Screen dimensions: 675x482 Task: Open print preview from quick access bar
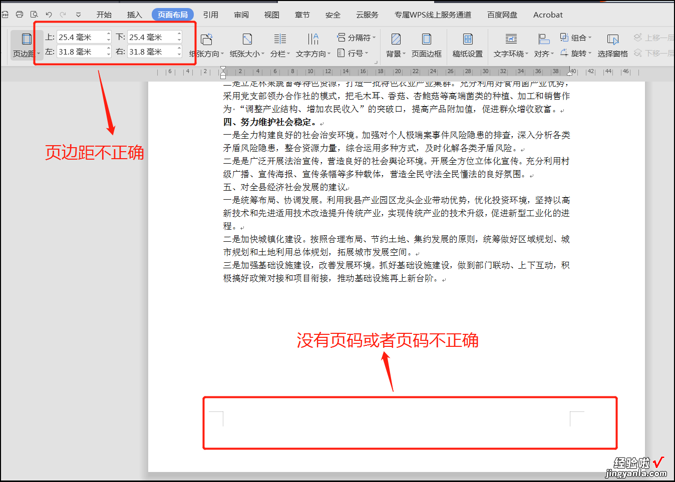[34, 15]
